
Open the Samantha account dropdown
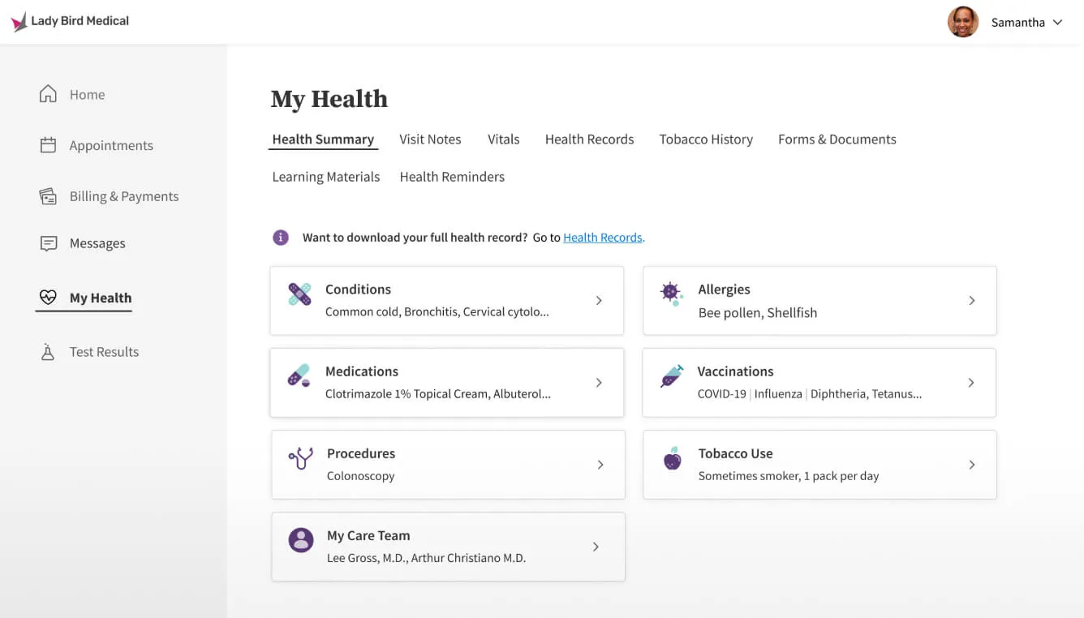coord(1058,22)
